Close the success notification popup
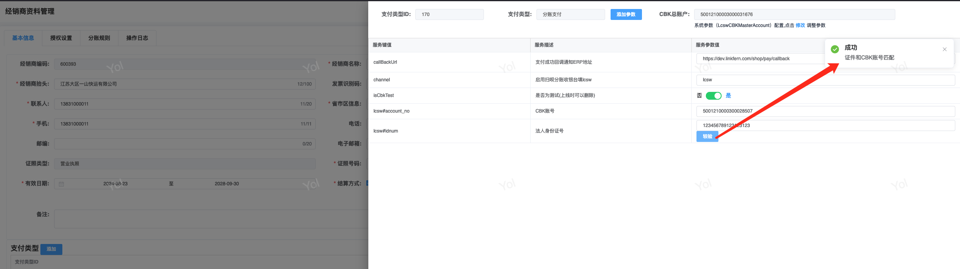Viewport: 960px width, 269px height. tap(944, 49)
